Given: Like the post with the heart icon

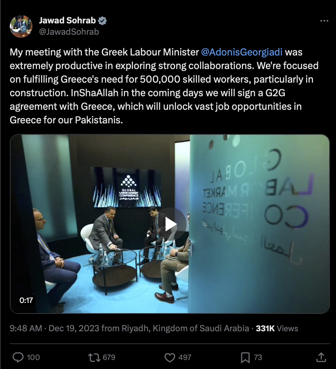Looking at the screenshot, I should [170, 357].
